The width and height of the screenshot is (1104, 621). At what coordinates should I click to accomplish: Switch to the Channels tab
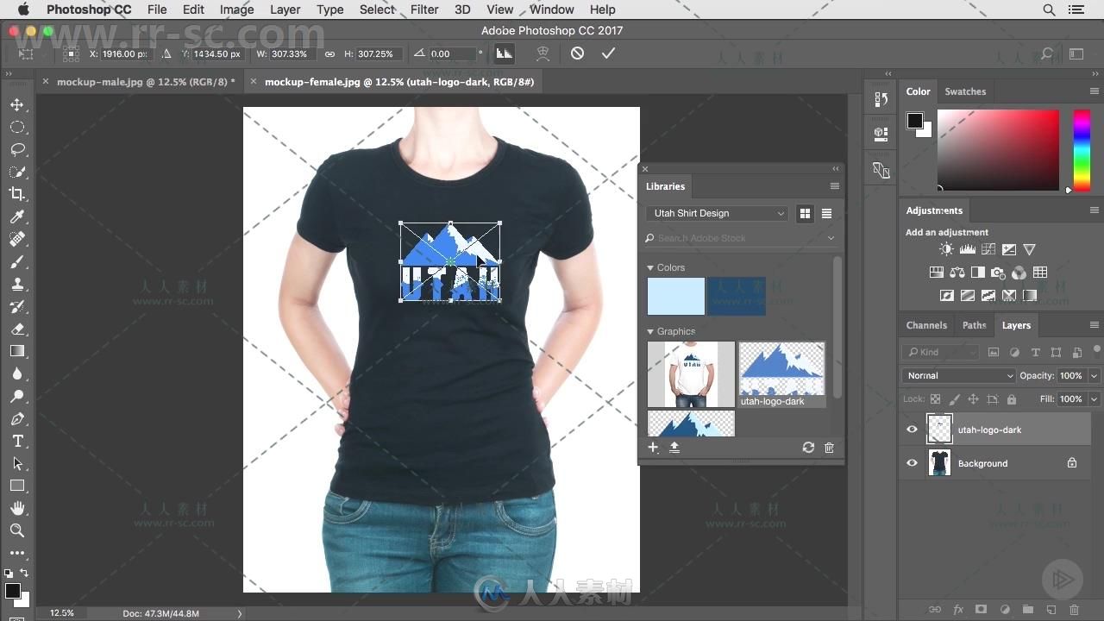tap(926, 325)
